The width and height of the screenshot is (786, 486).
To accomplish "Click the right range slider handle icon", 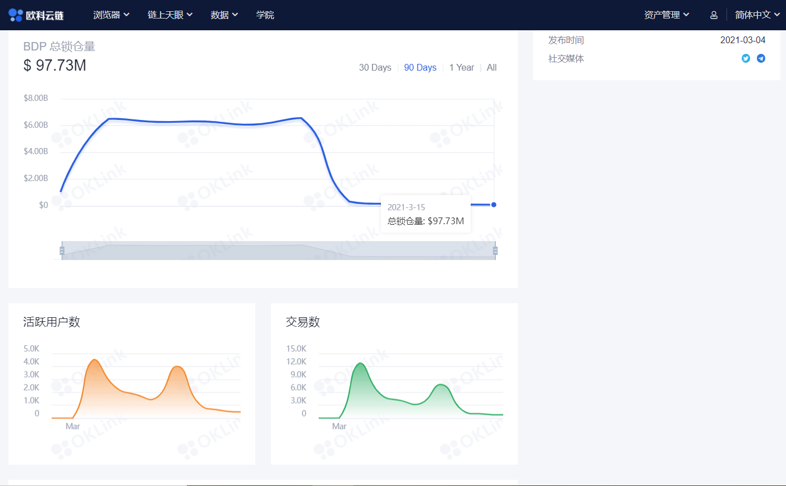I will [494, 249].
